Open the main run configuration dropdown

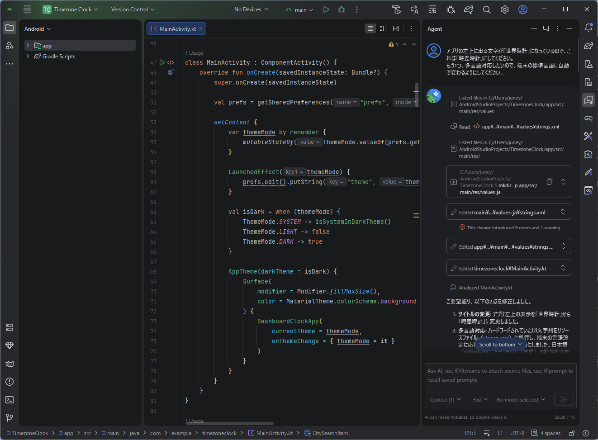[x=300, y=9]
